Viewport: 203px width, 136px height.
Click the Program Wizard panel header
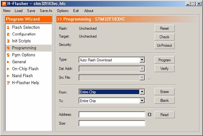pos(29,19)
